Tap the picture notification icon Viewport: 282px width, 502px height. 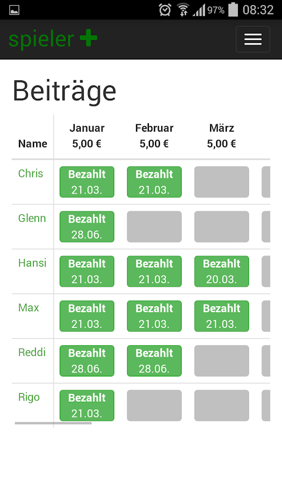coord(14,10)
